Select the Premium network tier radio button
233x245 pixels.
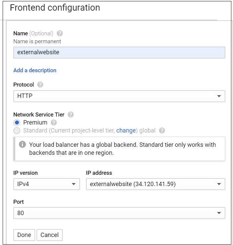[17, 122]
